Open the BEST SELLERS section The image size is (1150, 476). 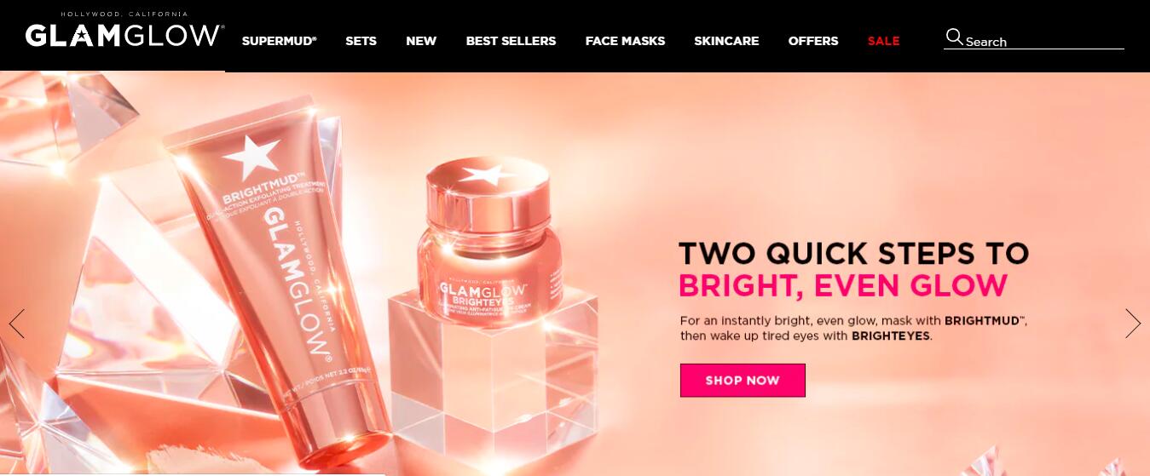(x=511, y=41)
